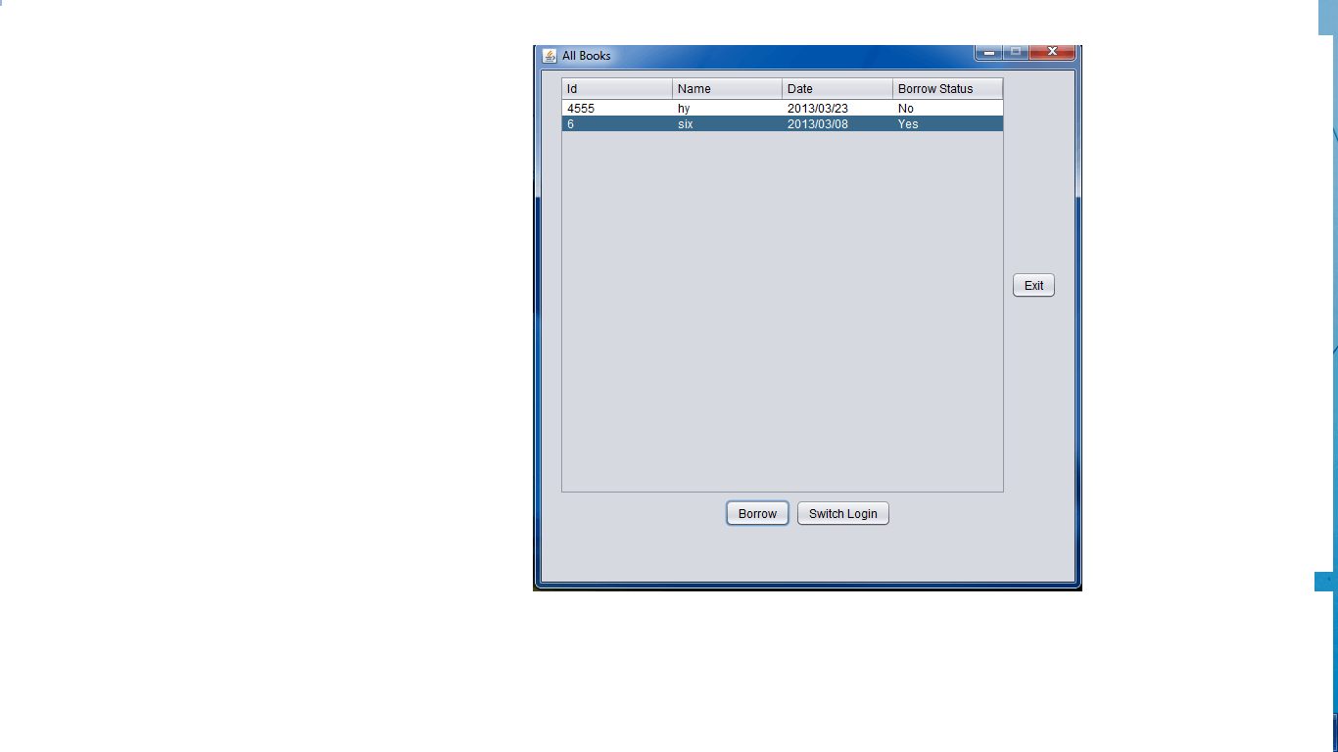Click the 'No' borrow status cell
The height and width of the screenshot is (752, 1338).
948,108
